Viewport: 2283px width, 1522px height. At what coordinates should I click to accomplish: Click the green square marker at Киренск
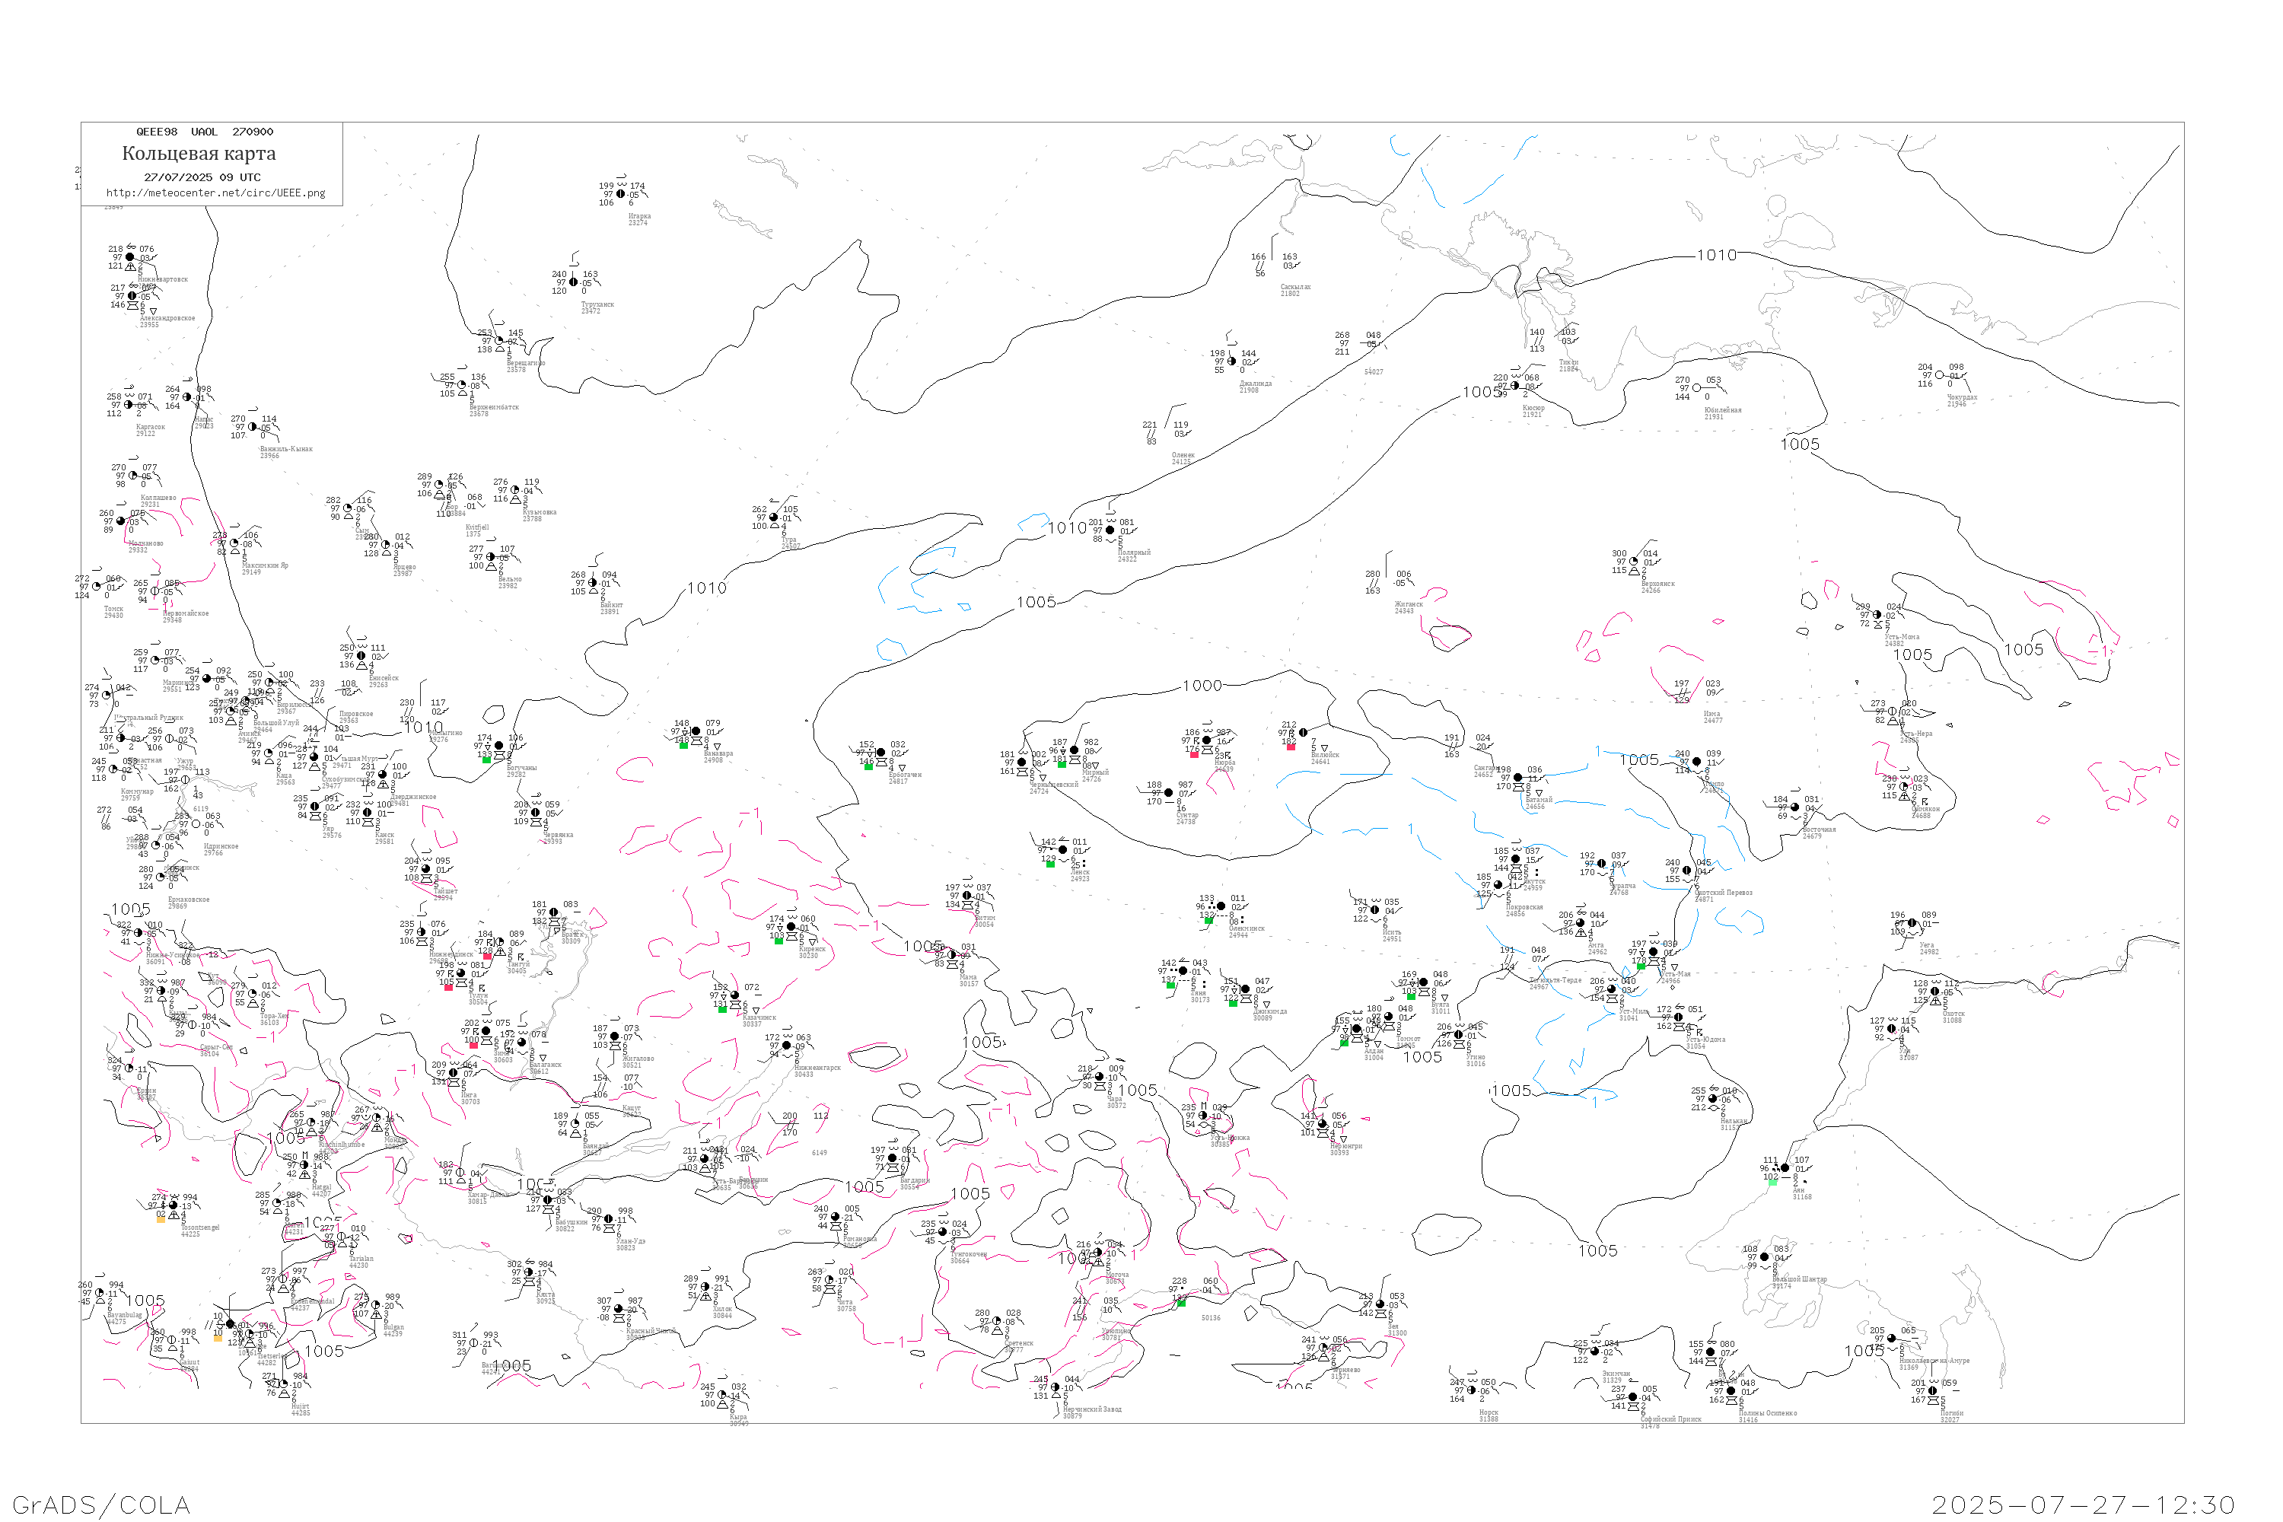pyautogui.click(x=779, y=941)
